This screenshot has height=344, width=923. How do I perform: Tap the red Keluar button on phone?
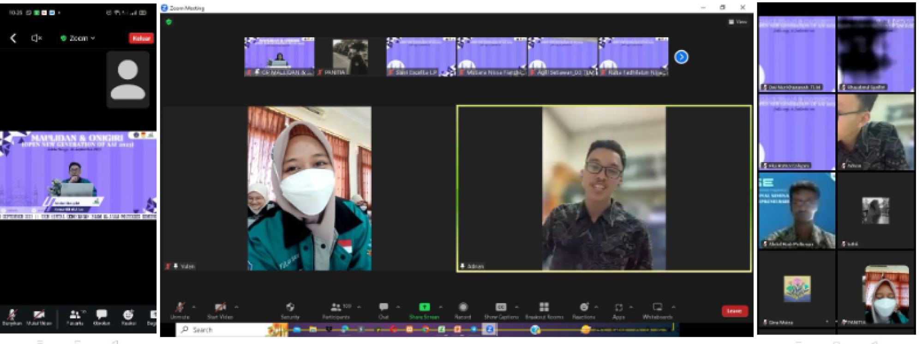141,38
